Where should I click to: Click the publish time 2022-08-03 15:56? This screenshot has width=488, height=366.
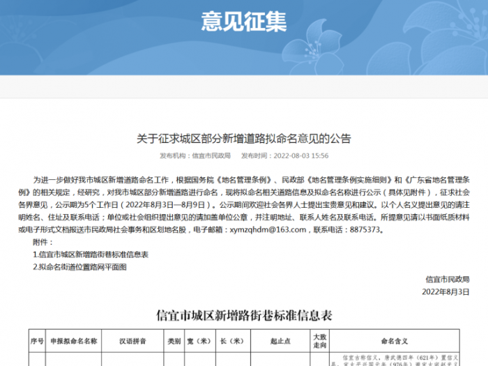click(x=301, y=155)
